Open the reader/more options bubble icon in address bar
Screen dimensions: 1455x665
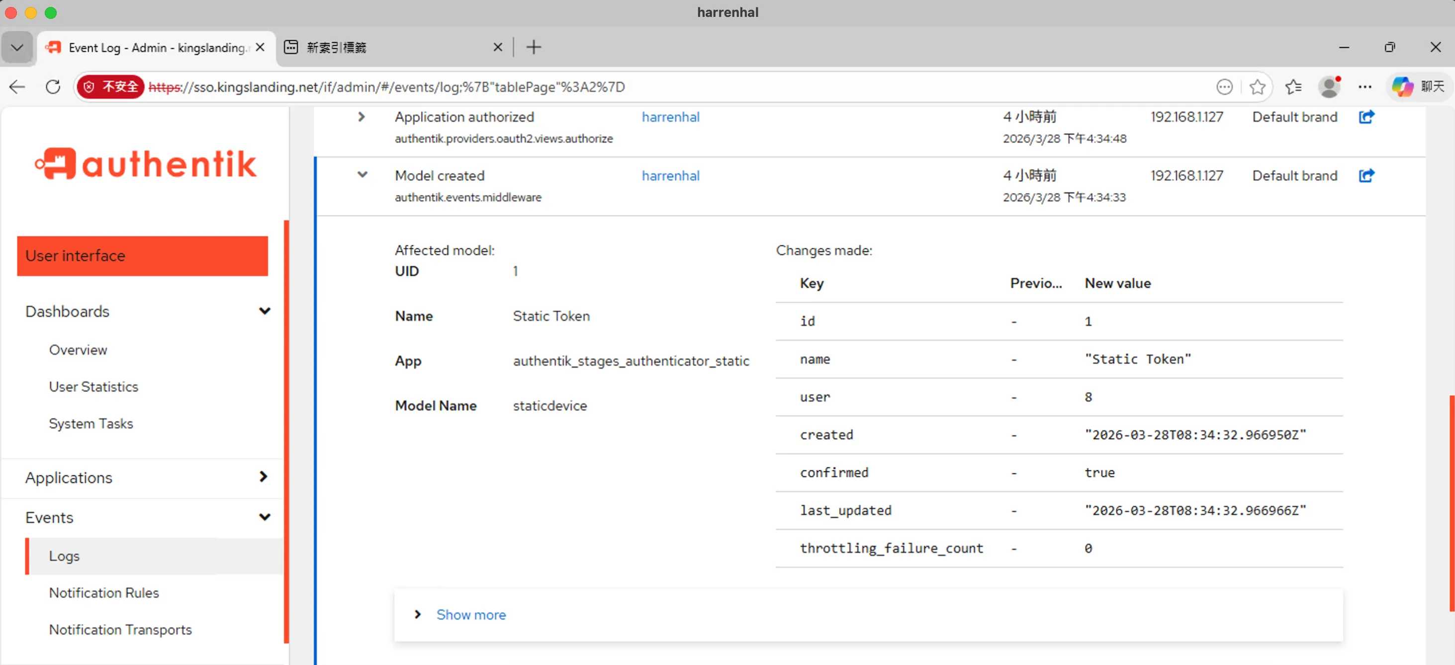tap(1224, 87)
